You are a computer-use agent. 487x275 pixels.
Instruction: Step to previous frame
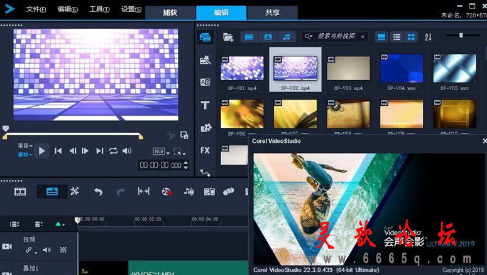(72, 151)
